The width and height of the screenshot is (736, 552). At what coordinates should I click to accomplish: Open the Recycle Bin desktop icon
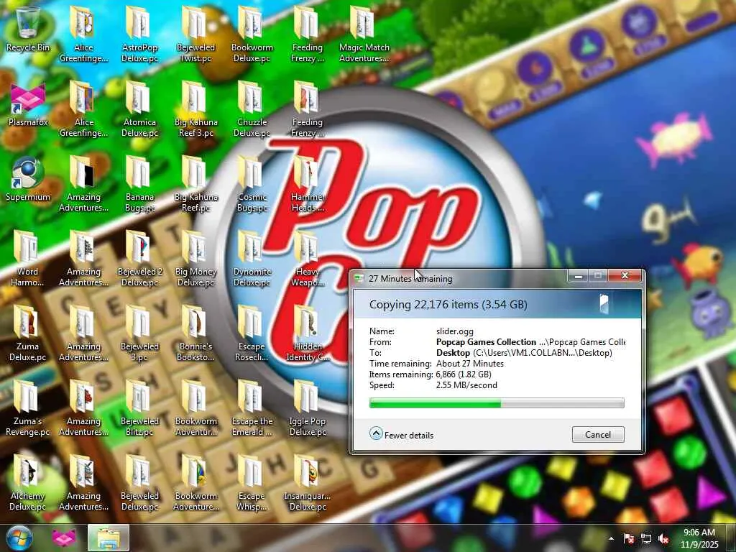click(x=28, y=29)
